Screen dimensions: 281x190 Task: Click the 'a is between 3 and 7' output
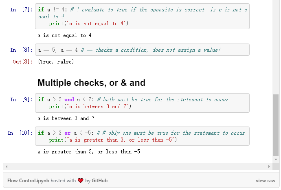tap(66, 118)
